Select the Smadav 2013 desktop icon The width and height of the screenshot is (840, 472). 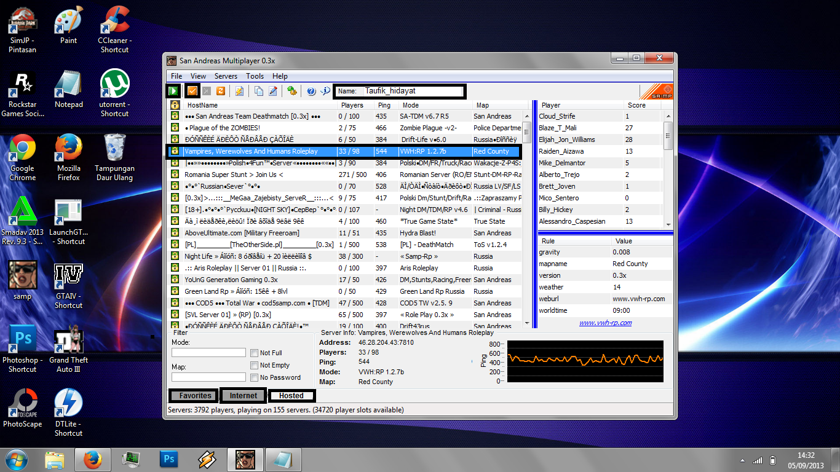[x=23, y=222]
